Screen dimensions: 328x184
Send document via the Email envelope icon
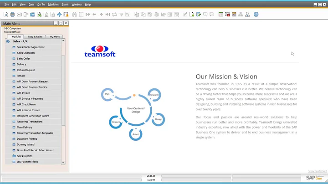pyautogui.click(x=19, y=14)
